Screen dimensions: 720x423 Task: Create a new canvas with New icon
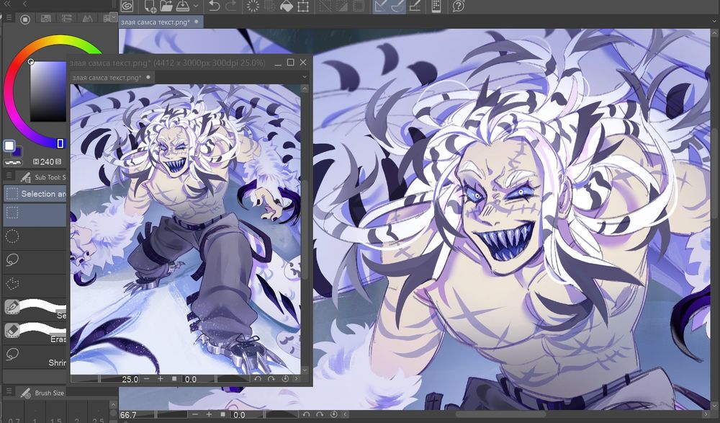coord(150,6)
